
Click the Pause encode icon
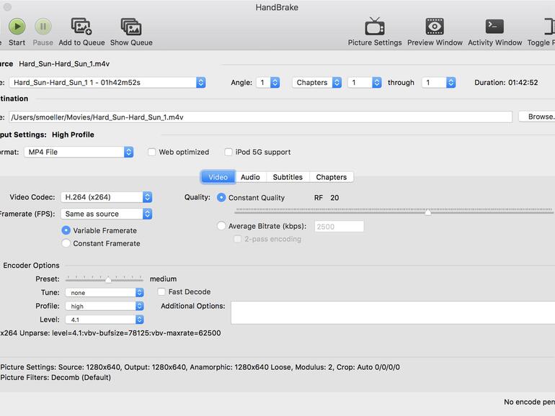click(x=43, y=27)
